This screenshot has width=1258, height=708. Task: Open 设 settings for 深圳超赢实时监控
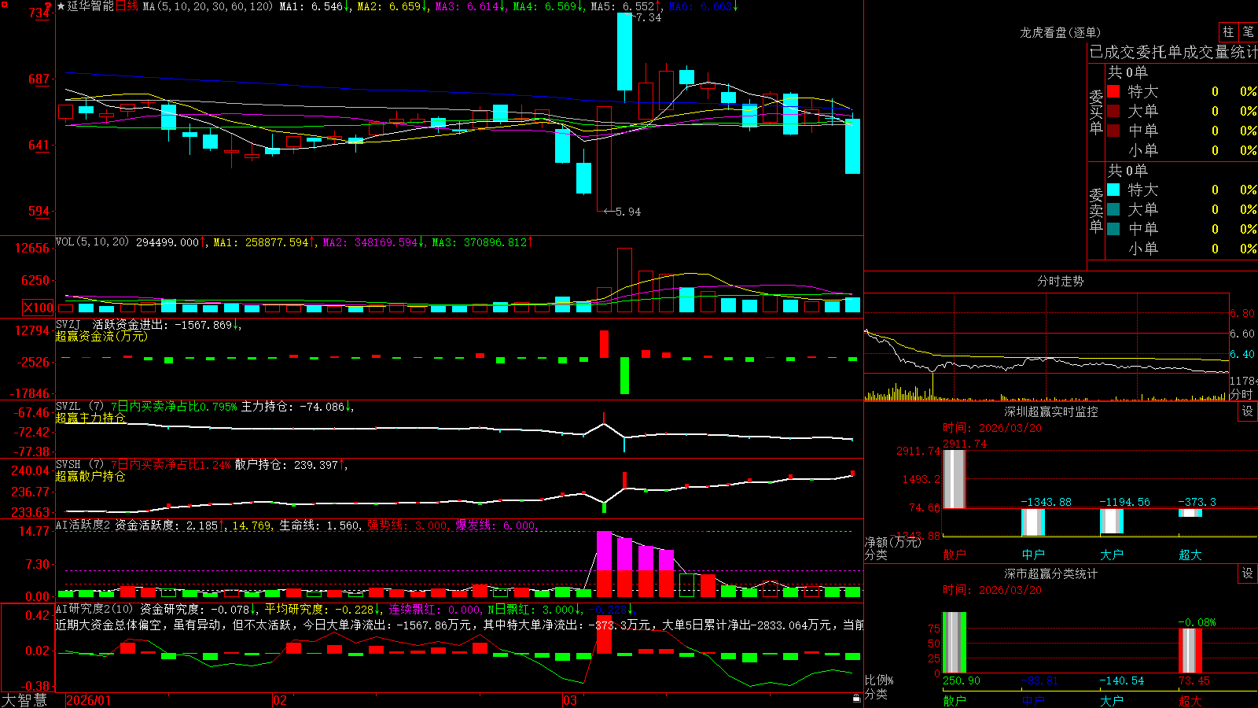(x=1248, y=411)
